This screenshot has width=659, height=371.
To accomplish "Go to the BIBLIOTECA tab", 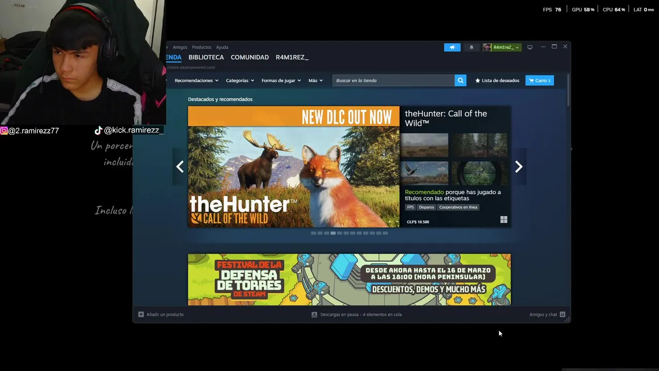I will click(x=206, y=57).
